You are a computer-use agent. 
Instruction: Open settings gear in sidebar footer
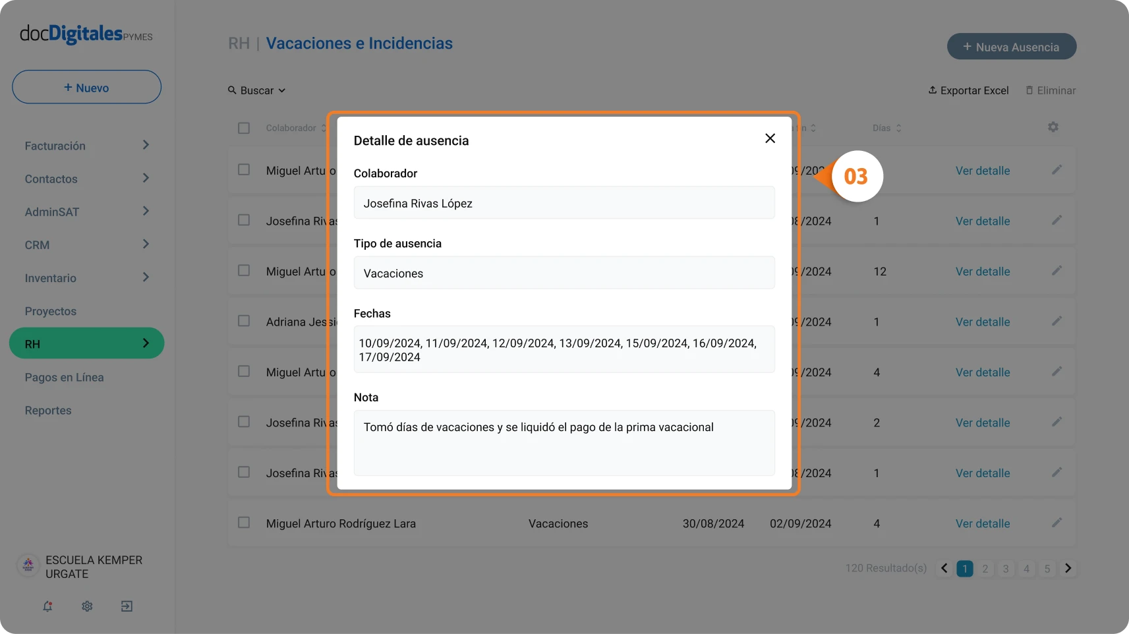[x=87, y=606]
